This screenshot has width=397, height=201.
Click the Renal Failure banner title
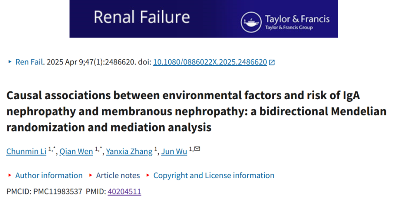[142, 17]
